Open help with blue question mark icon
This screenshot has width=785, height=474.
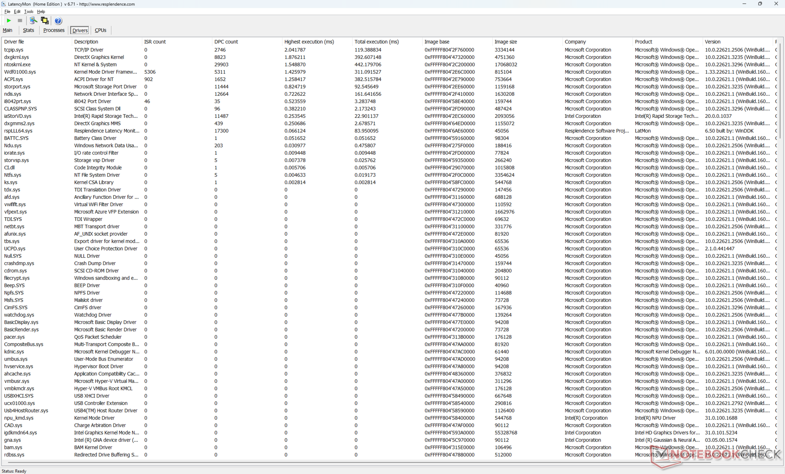tap(58, 20)
